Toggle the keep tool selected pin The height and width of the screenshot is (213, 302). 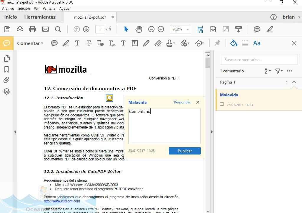[218, 43]
